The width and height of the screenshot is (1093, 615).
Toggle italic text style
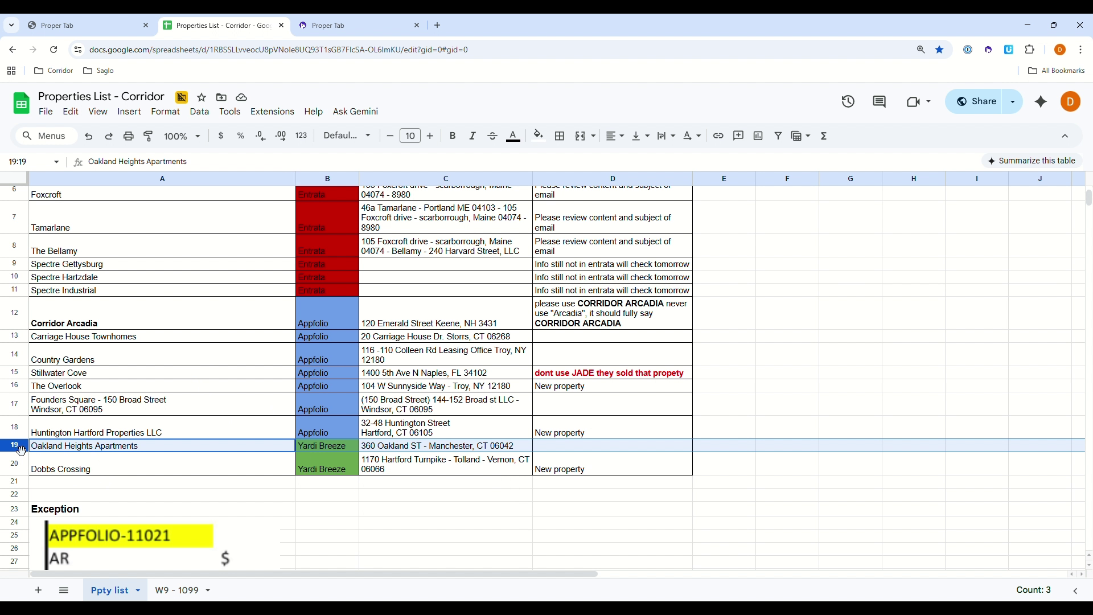(472, 136)
